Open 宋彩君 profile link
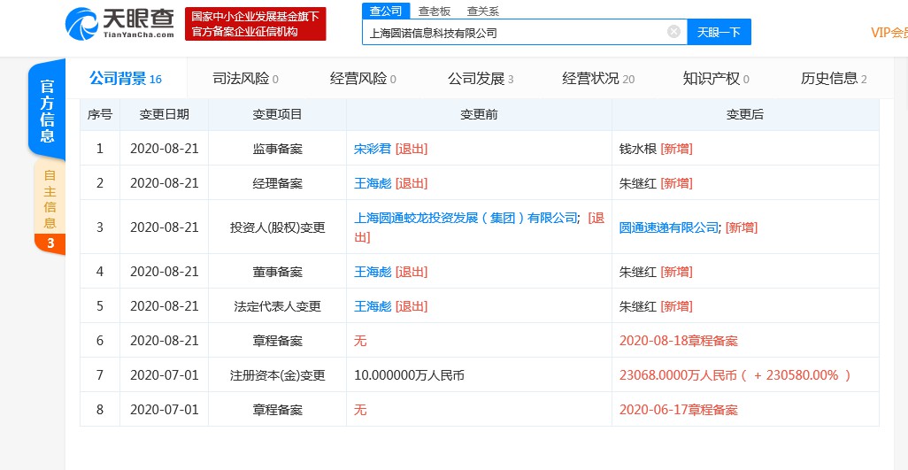 click(373, 149)
